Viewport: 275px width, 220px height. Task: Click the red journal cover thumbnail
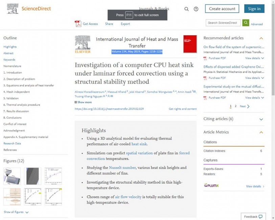point(190,44)
